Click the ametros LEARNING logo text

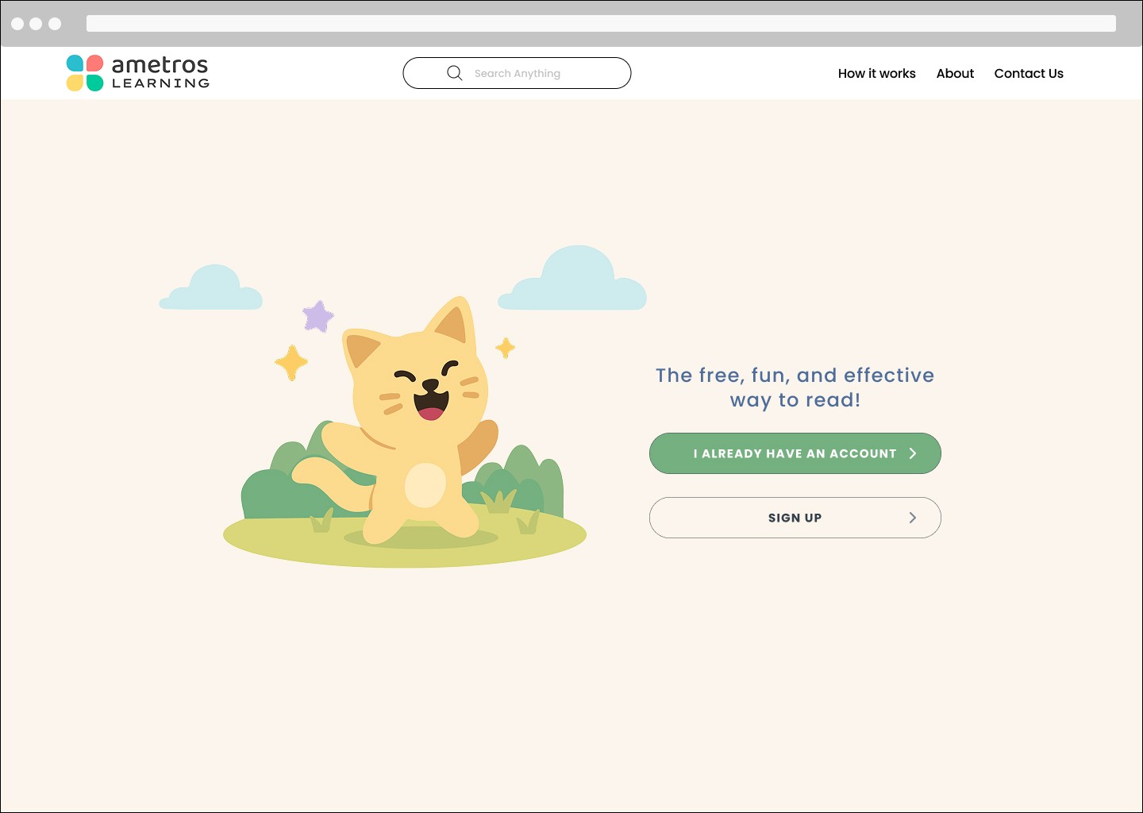[x=160, y=72]
